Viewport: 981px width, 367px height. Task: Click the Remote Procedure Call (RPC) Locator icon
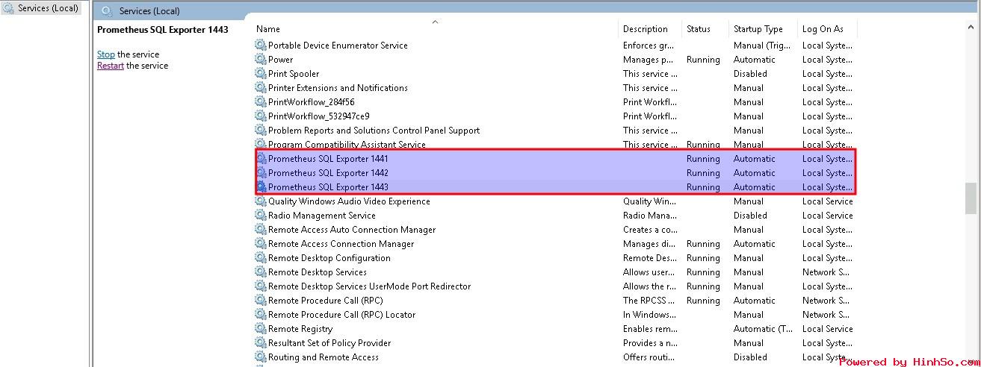[x=260, y=315]
